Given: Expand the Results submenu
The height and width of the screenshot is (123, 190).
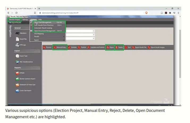Looking at the screenshot, I should 48,36.
